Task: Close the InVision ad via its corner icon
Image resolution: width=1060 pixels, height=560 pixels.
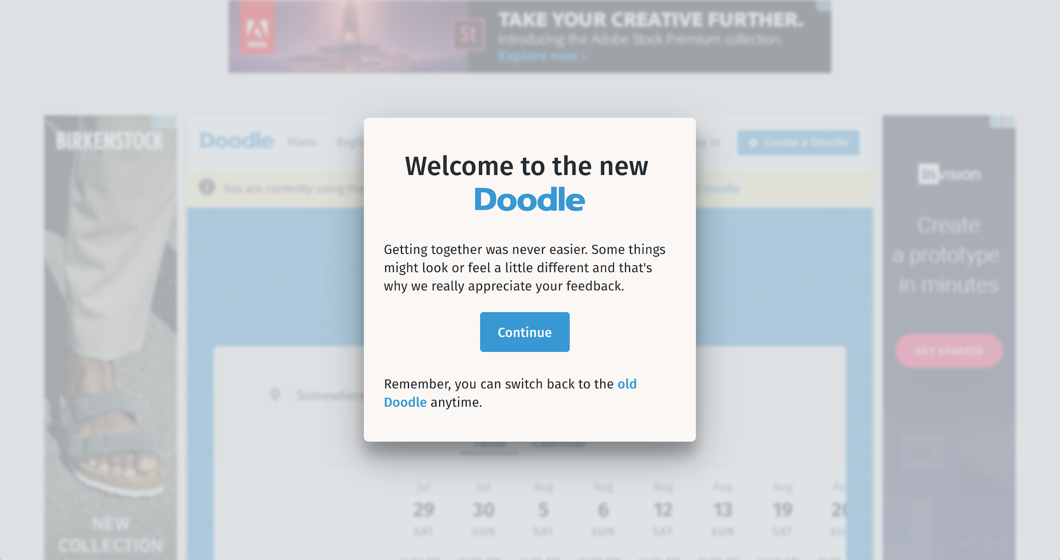Action: (x=1009, y=121)
